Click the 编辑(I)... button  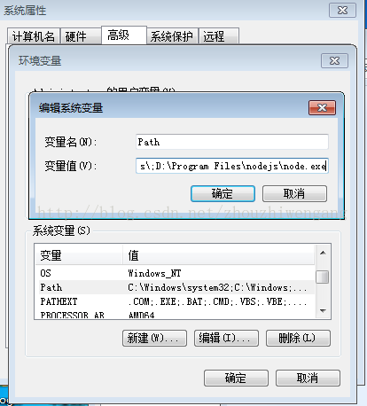pos(226,338)
